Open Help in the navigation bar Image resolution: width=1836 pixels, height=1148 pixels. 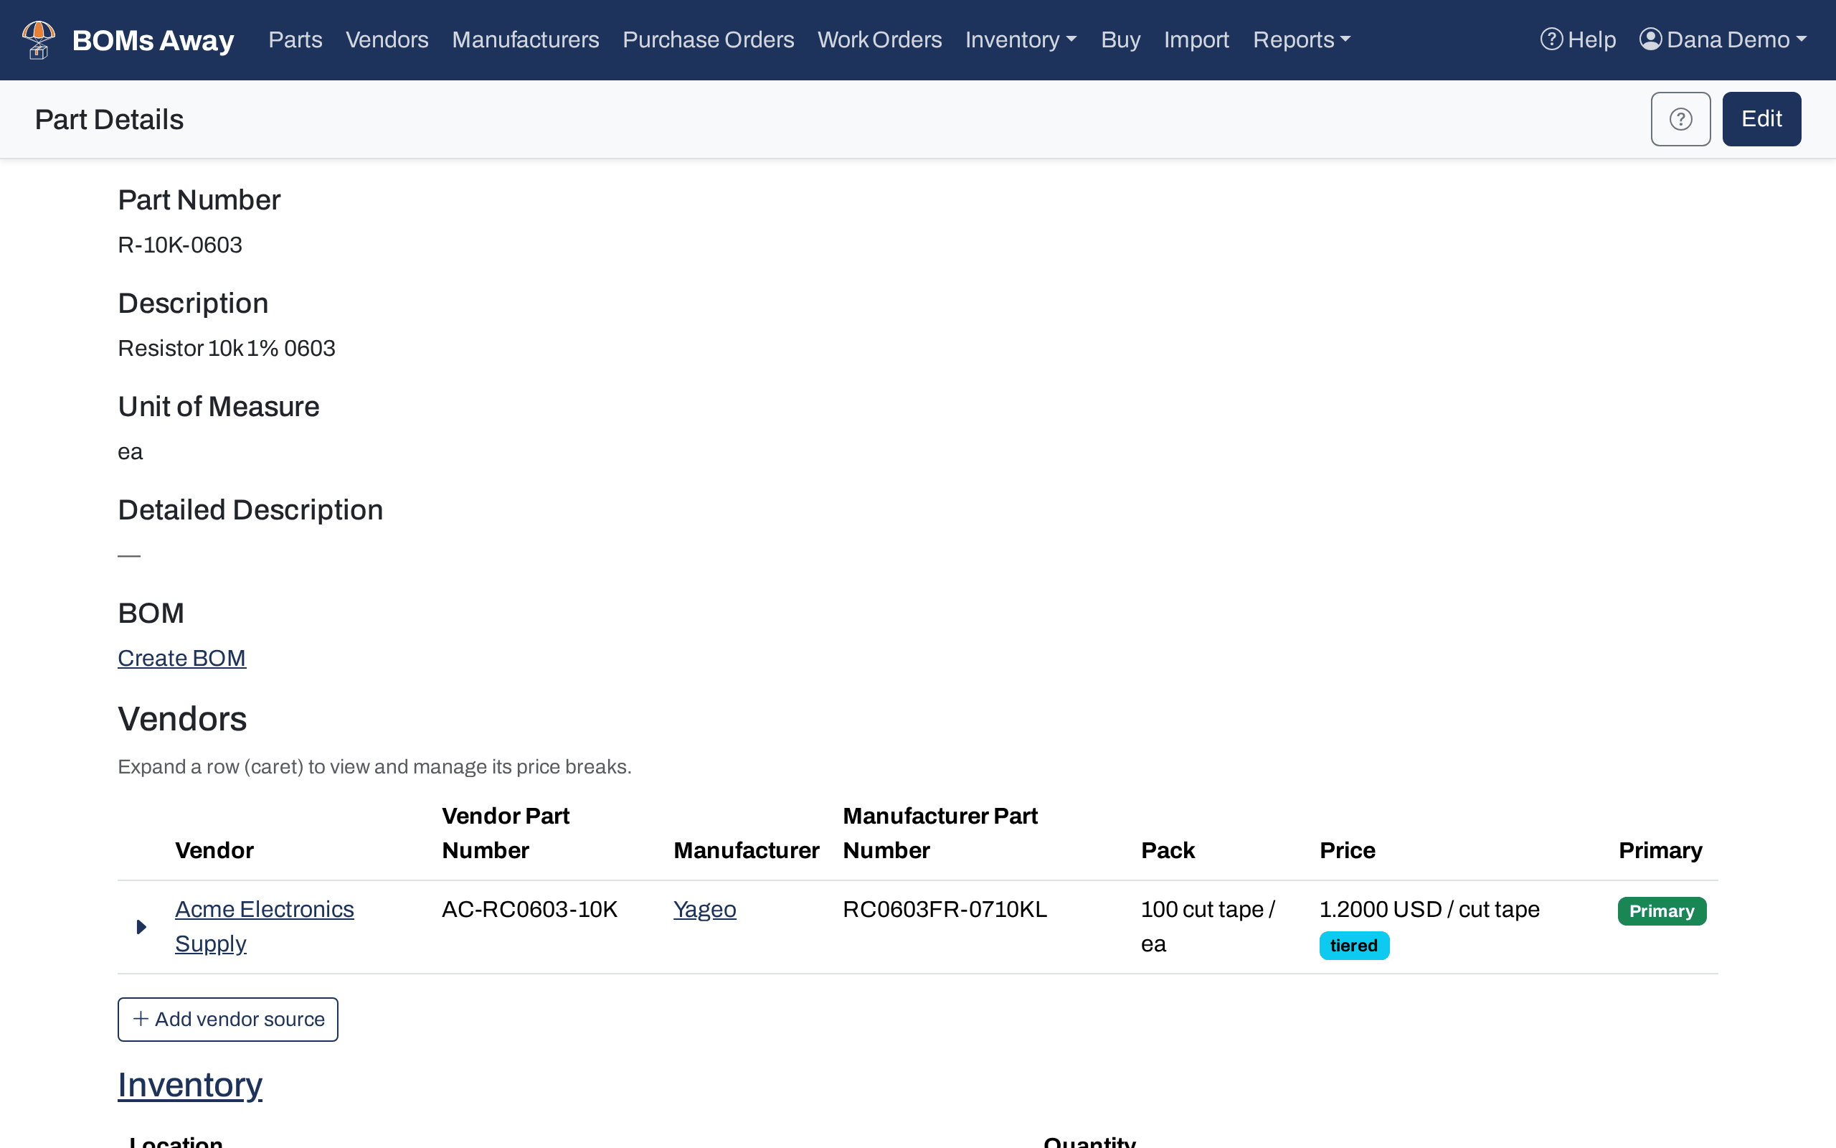tap(1578, 39)
